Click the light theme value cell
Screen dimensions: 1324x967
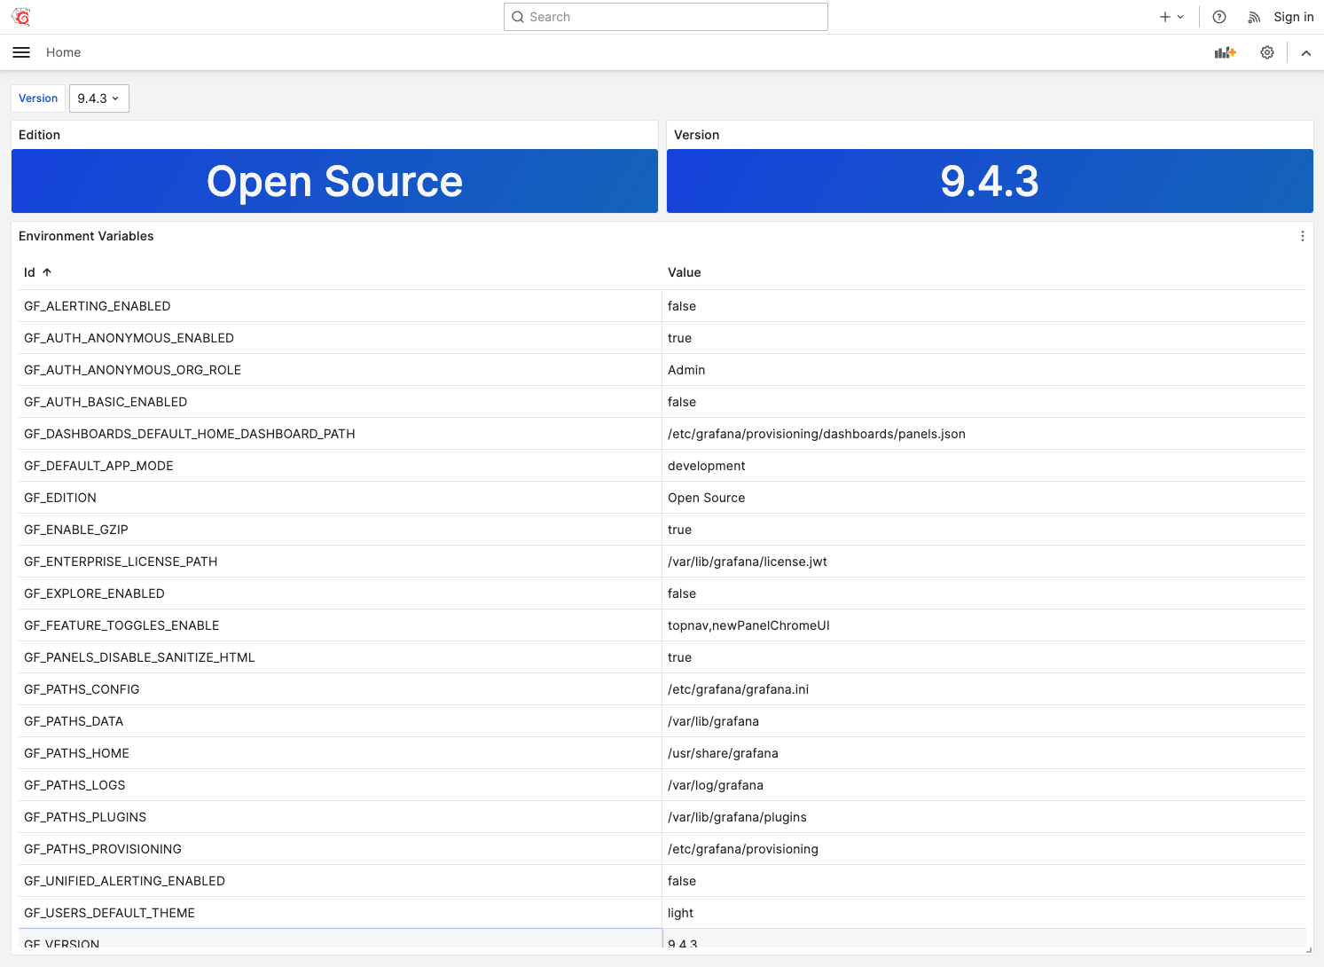click(984, 913)
